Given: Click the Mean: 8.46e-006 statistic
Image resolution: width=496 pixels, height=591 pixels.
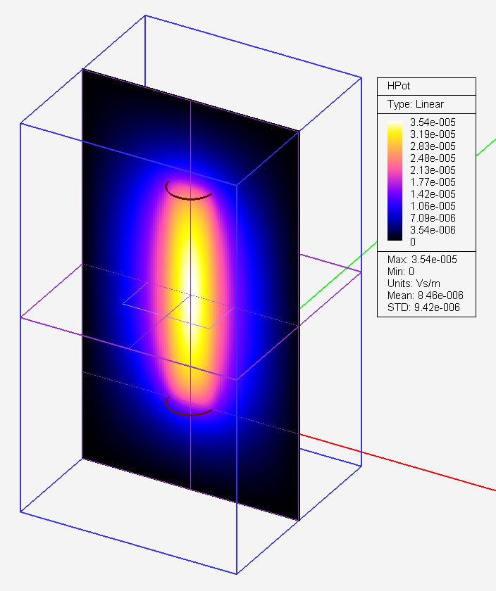Looking at the screenshot, I should tap(426, 295).
